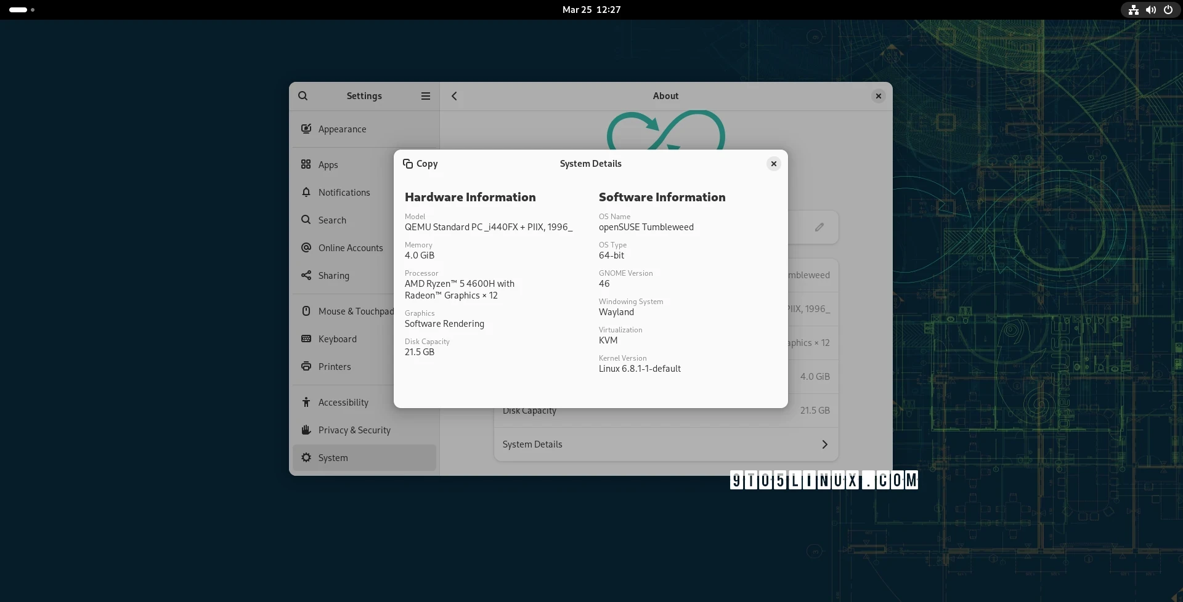Click the Apps grid icon
Image resolution: width=1183 pixels, height=602 pixels.
pyautogui.click(x=306, y=164)
